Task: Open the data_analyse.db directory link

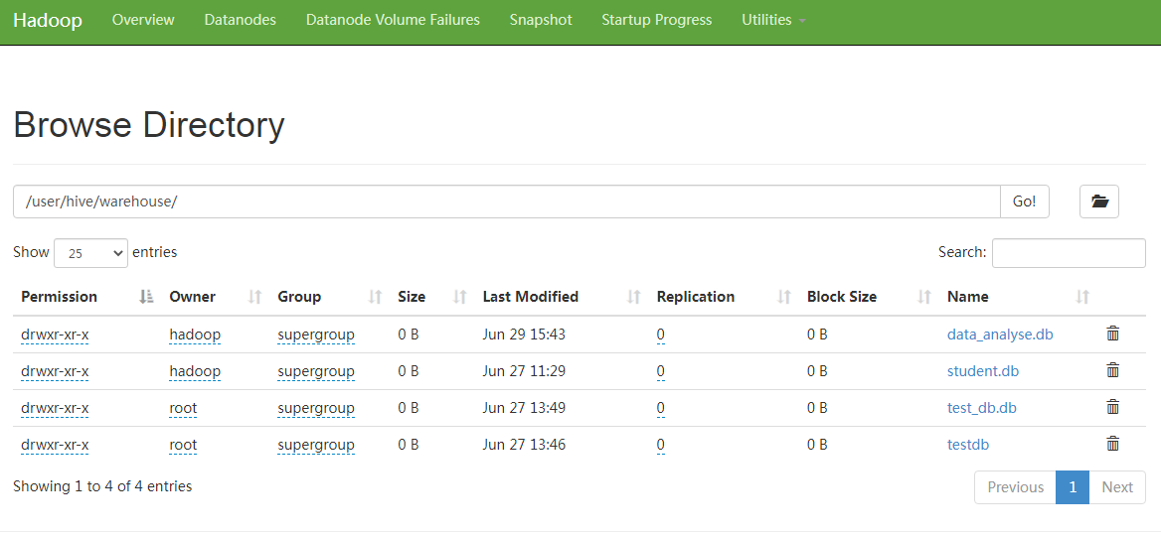Action: [x=999, y=335]
